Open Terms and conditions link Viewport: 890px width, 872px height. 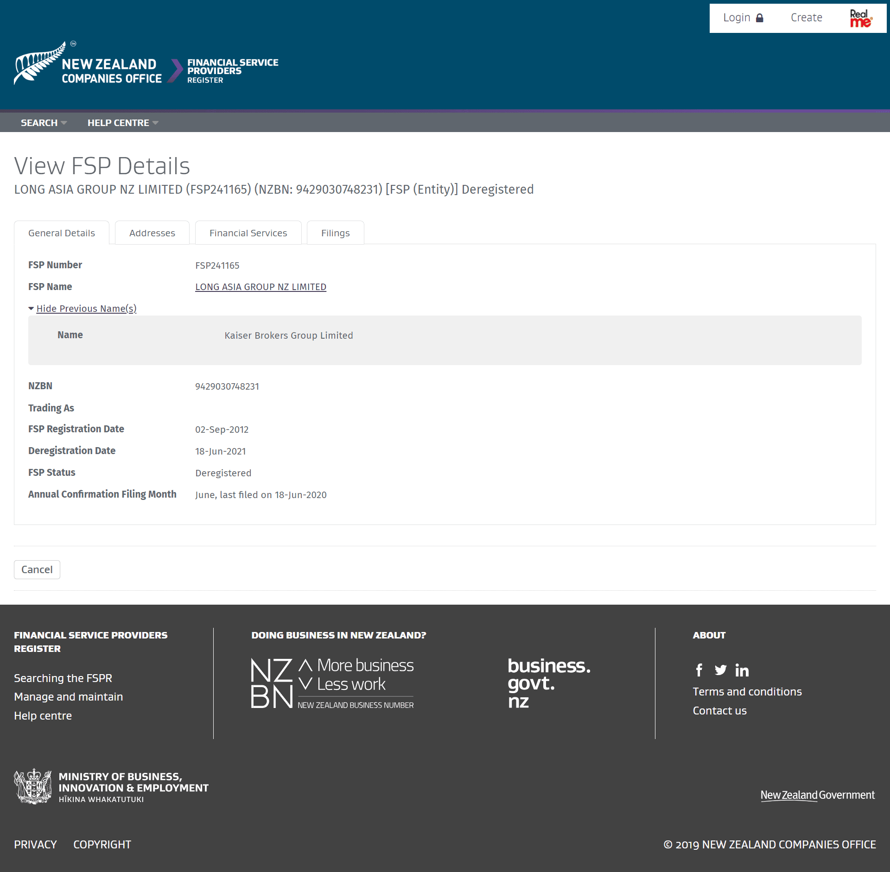(x=747, y=692)
